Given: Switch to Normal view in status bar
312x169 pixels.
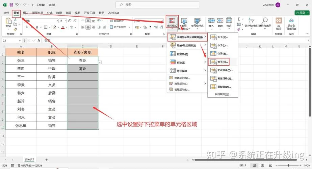Looking at the screenshot, I should (x=254, y=165).
